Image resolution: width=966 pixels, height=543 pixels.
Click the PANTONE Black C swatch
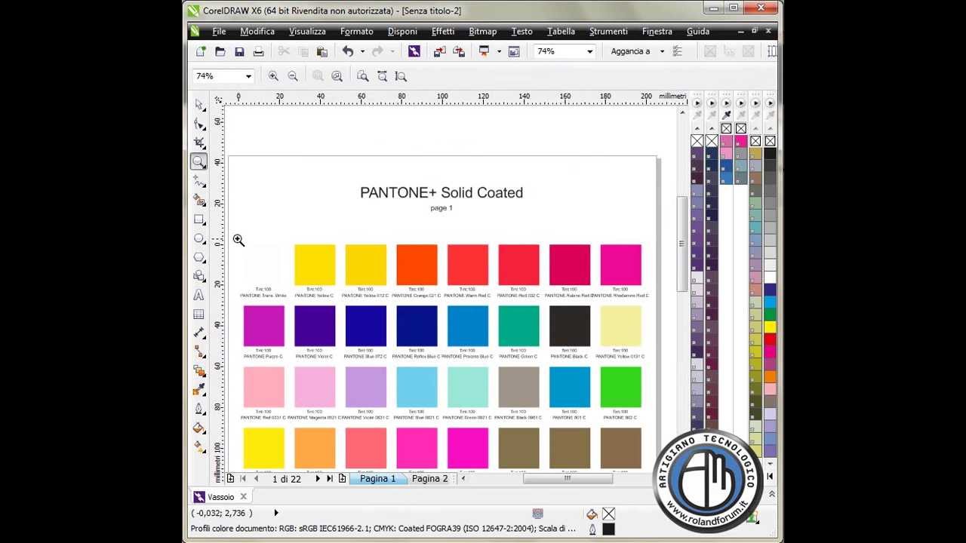[570, 326]
